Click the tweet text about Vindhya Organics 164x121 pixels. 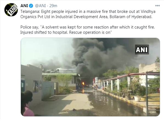[88, 14]
